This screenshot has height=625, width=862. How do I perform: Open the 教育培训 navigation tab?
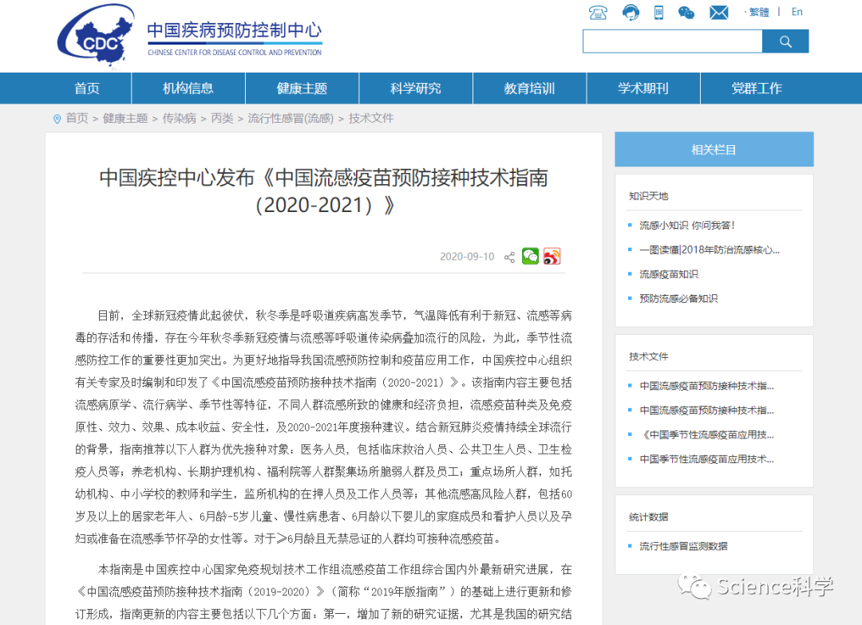(x=529, y=88)
